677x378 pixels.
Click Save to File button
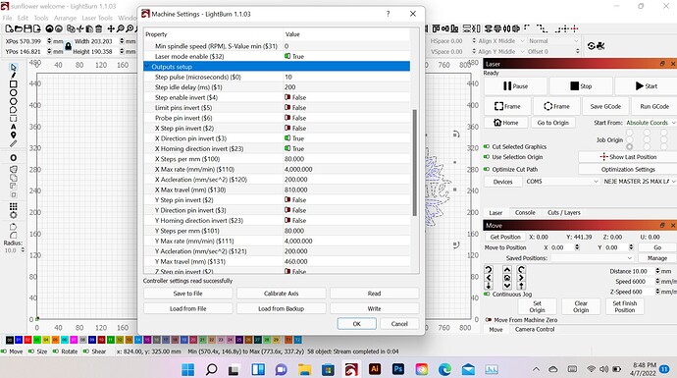coord(187,294)
